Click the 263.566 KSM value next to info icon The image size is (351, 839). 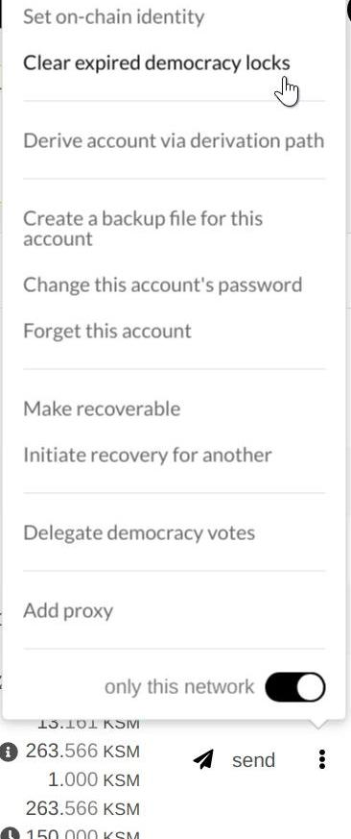(x=82, y=752)
